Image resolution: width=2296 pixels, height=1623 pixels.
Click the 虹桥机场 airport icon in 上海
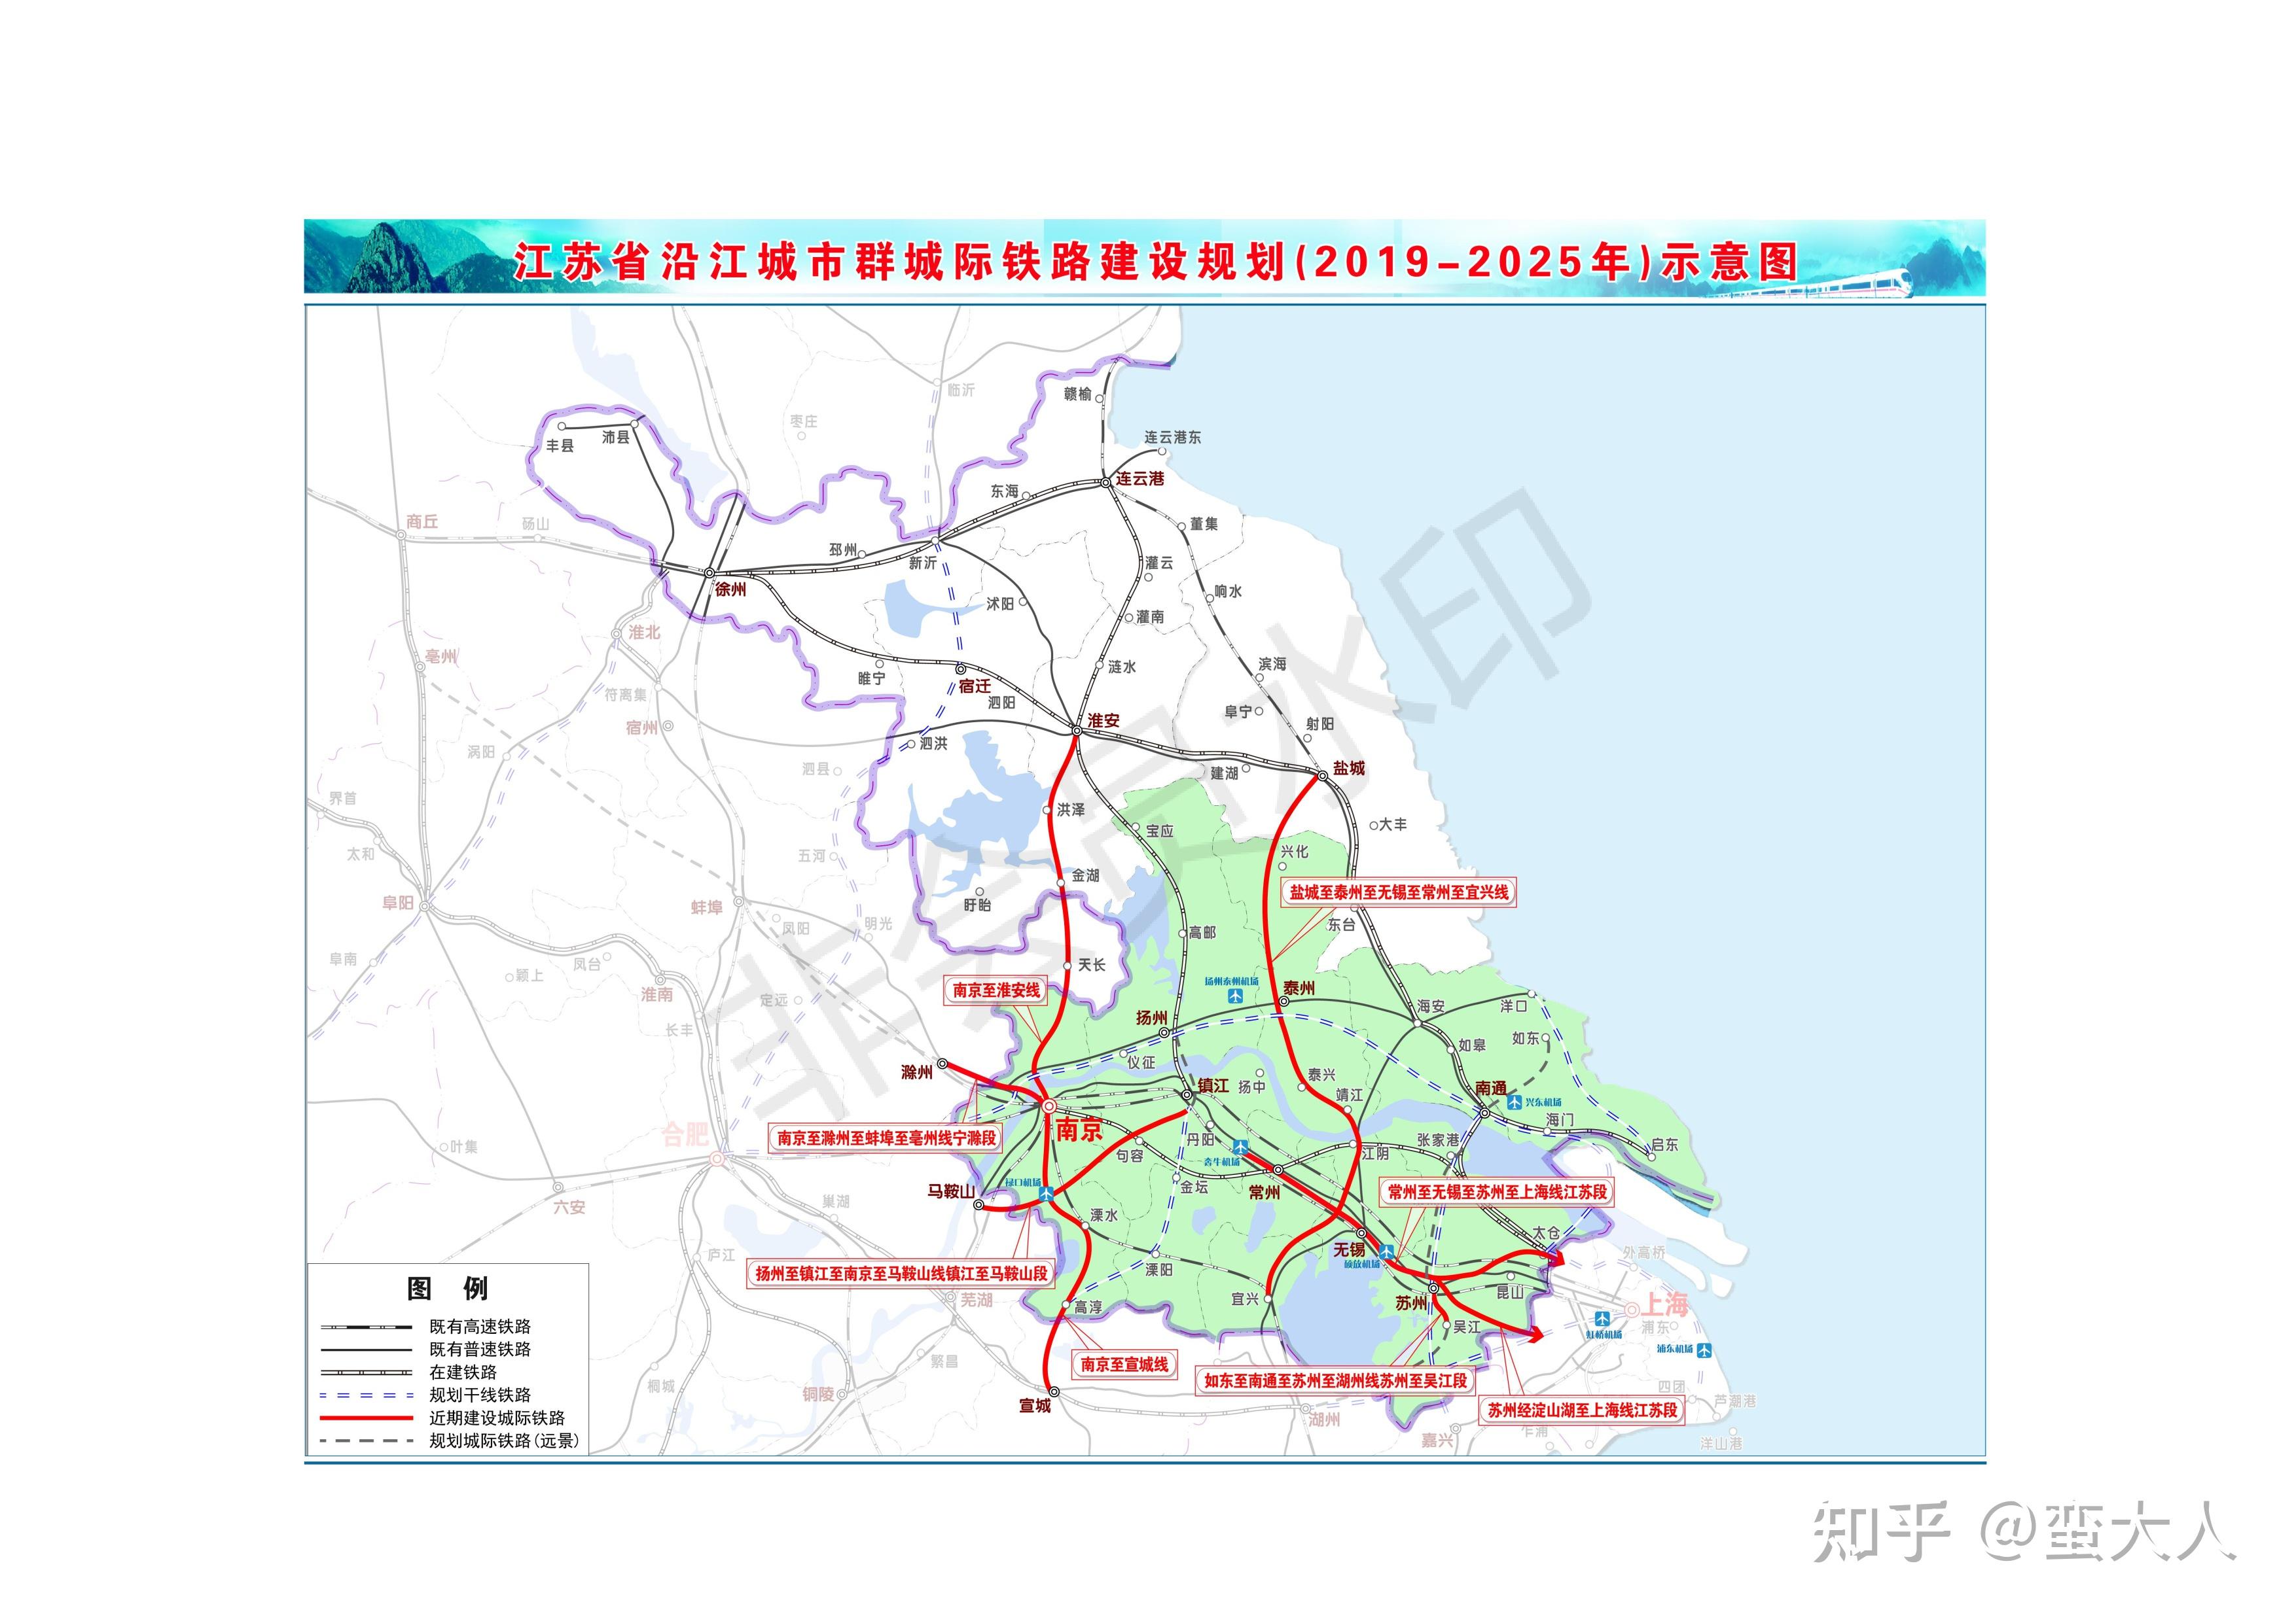coord(1603,1318)
